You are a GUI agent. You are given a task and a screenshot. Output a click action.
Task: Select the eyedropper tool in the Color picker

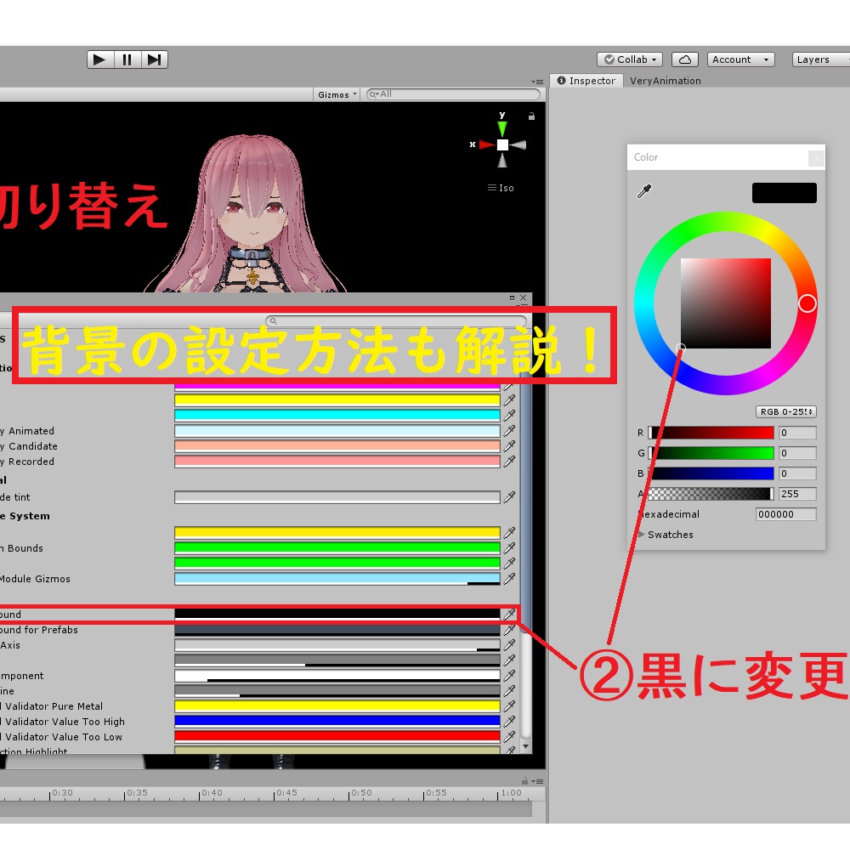click(x=643, y=192)
